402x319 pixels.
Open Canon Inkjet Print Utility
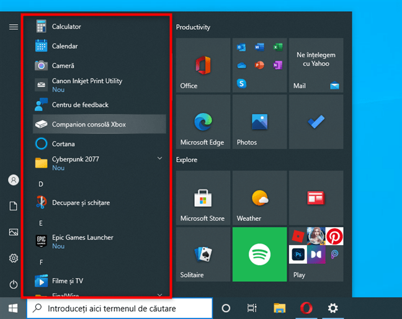(99, 85)
